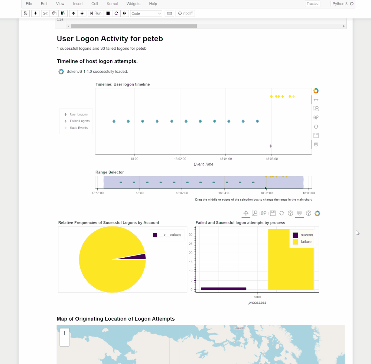
Task: Click the __x__values legend swatch
Action: (x=155, y=235)
